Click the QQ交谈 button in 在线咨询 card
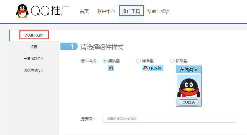 point(189,102)
